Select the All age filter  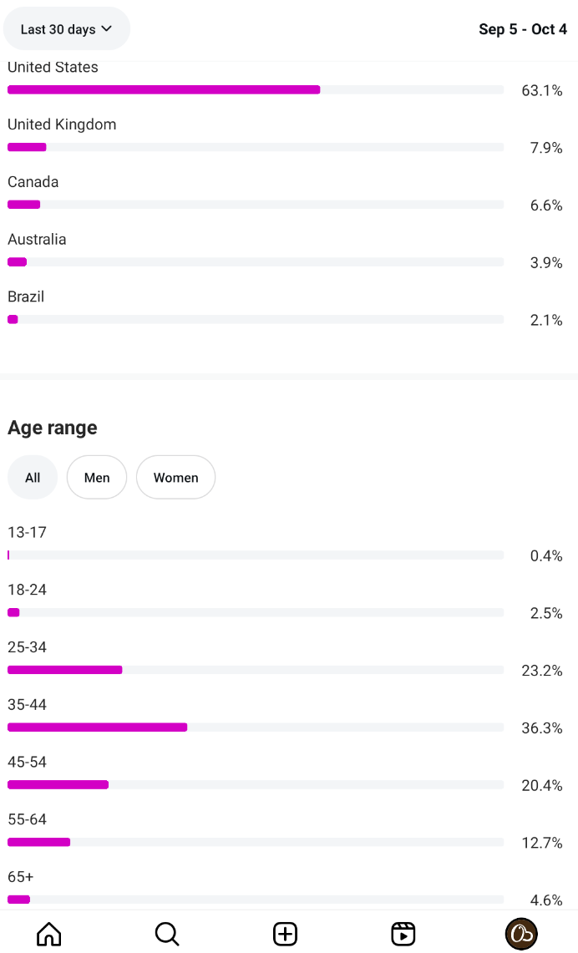tap(33, 478)
